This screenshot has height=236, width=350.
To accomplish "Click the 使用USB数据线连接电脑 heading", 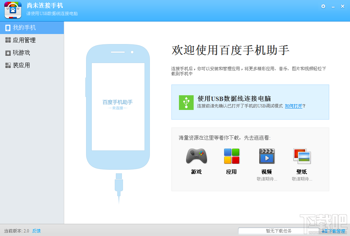I will [x=234, y=98].
